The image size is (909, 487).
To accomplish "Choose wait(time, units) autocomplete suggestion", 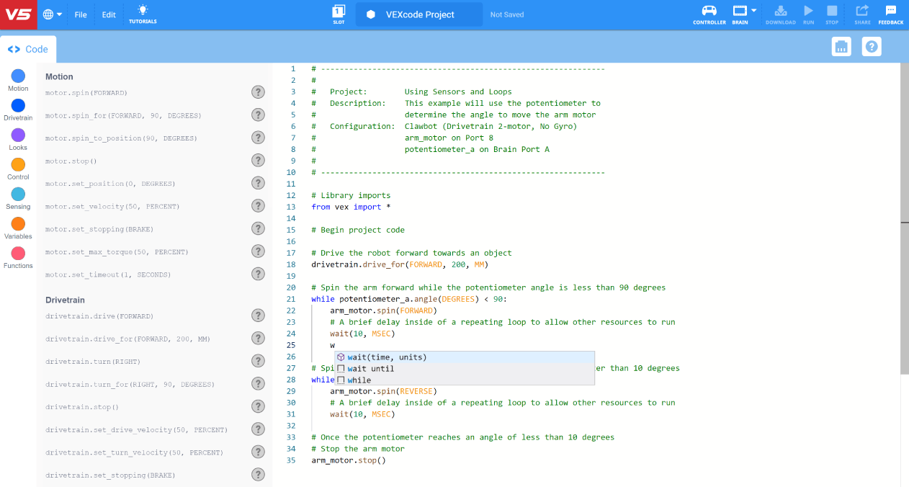I will 465,357.
